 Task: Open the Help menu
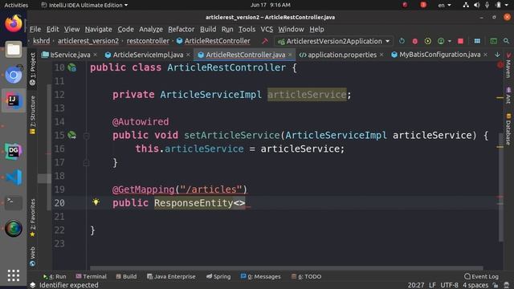[x=316, y=29]
